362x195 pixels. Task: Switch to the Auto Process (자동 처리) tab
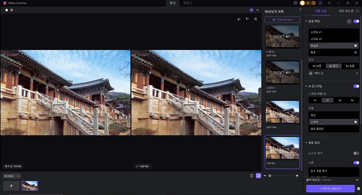click(x=346, y=11)
